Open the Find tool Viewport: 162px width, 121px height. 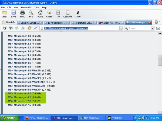click(31, 14)
